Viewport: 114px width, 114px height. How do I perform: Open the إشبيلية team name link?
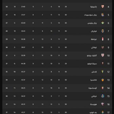(x=94, y=7)
